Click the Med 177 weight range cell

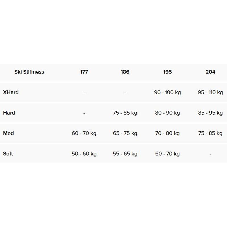84,133
